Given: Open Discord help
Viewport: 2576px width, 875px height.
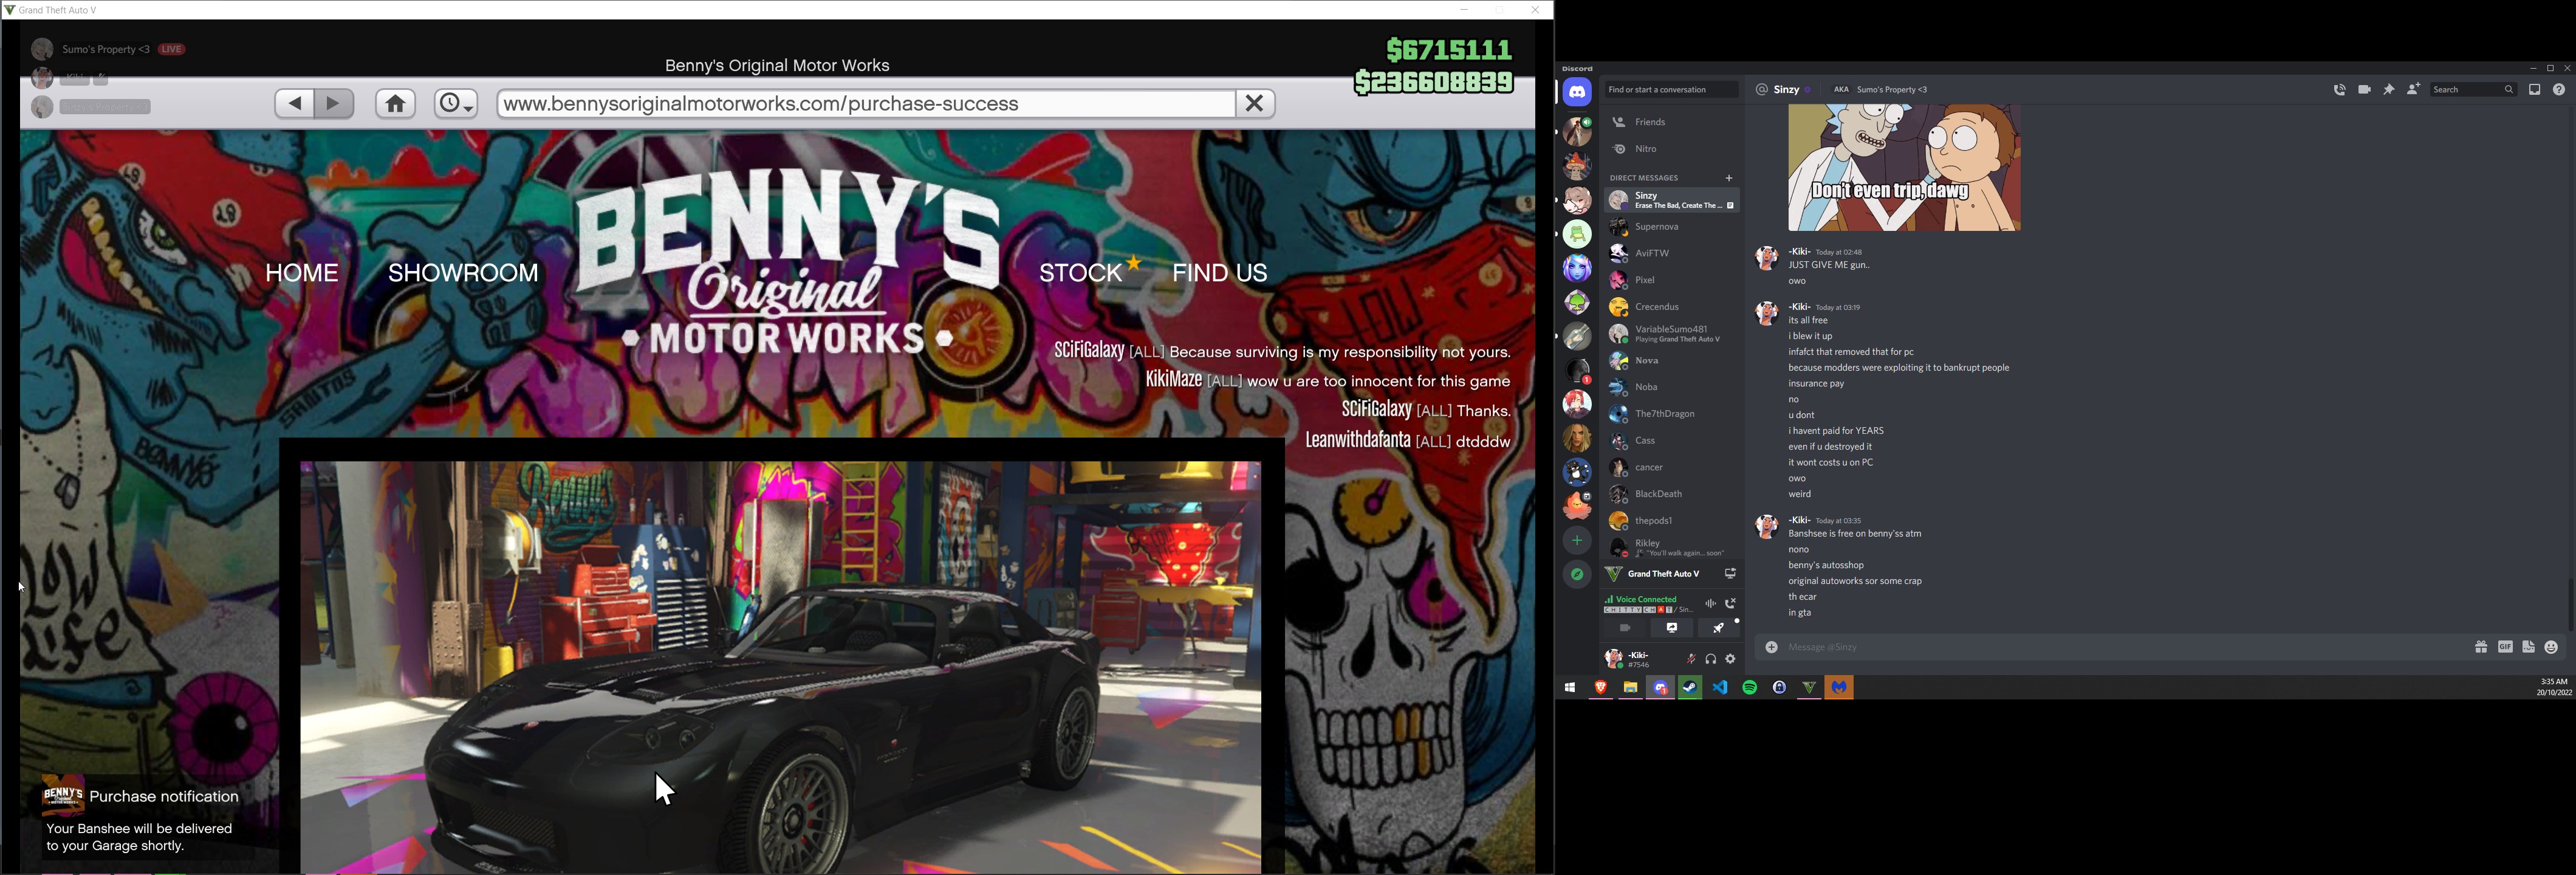Looking at the screenshot, I should [x=2558, y=90].
